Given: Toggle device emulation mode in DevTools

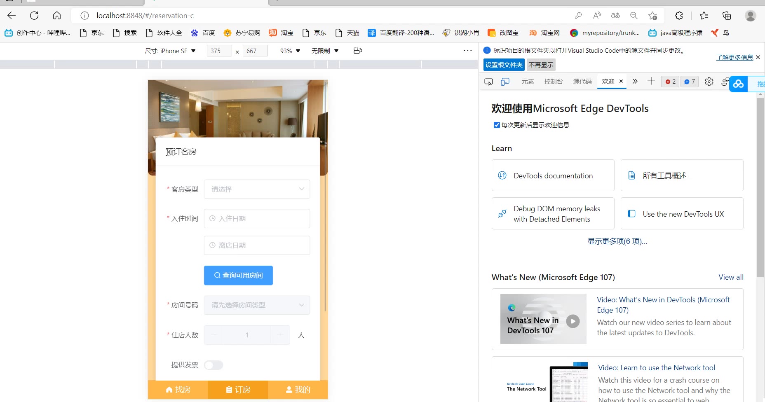Looking at the screenshot, I should pyautogui.click(x=505, y=82).
